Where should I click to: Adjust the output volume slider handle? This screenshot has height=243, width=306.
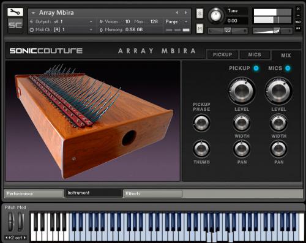(x=277, y=31)
